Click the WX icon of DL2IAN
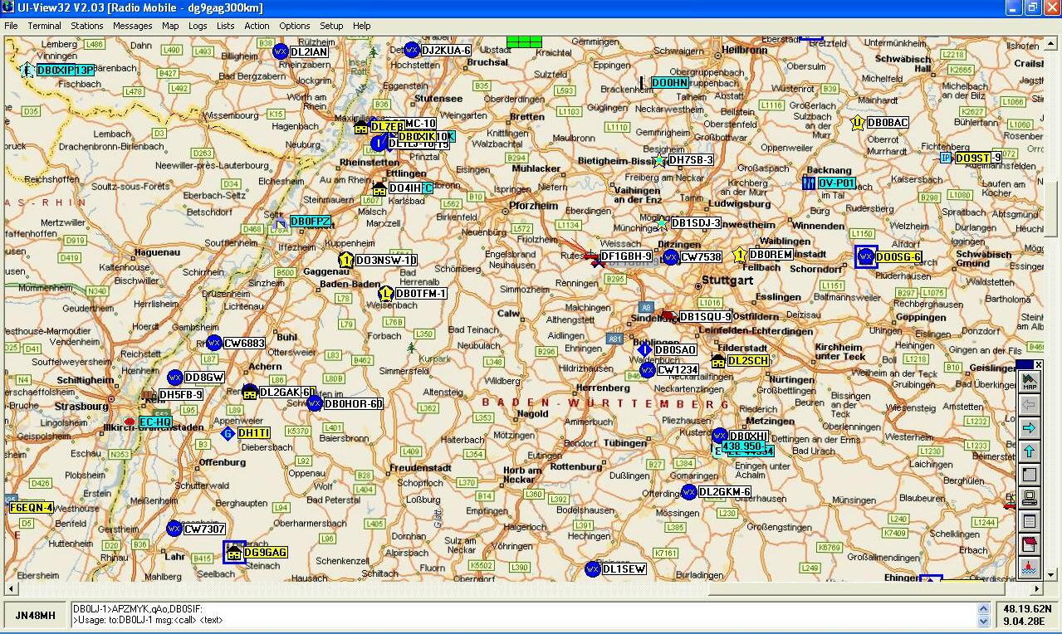The width and height of the screenshot is (1062, 634). click(281, 51)
